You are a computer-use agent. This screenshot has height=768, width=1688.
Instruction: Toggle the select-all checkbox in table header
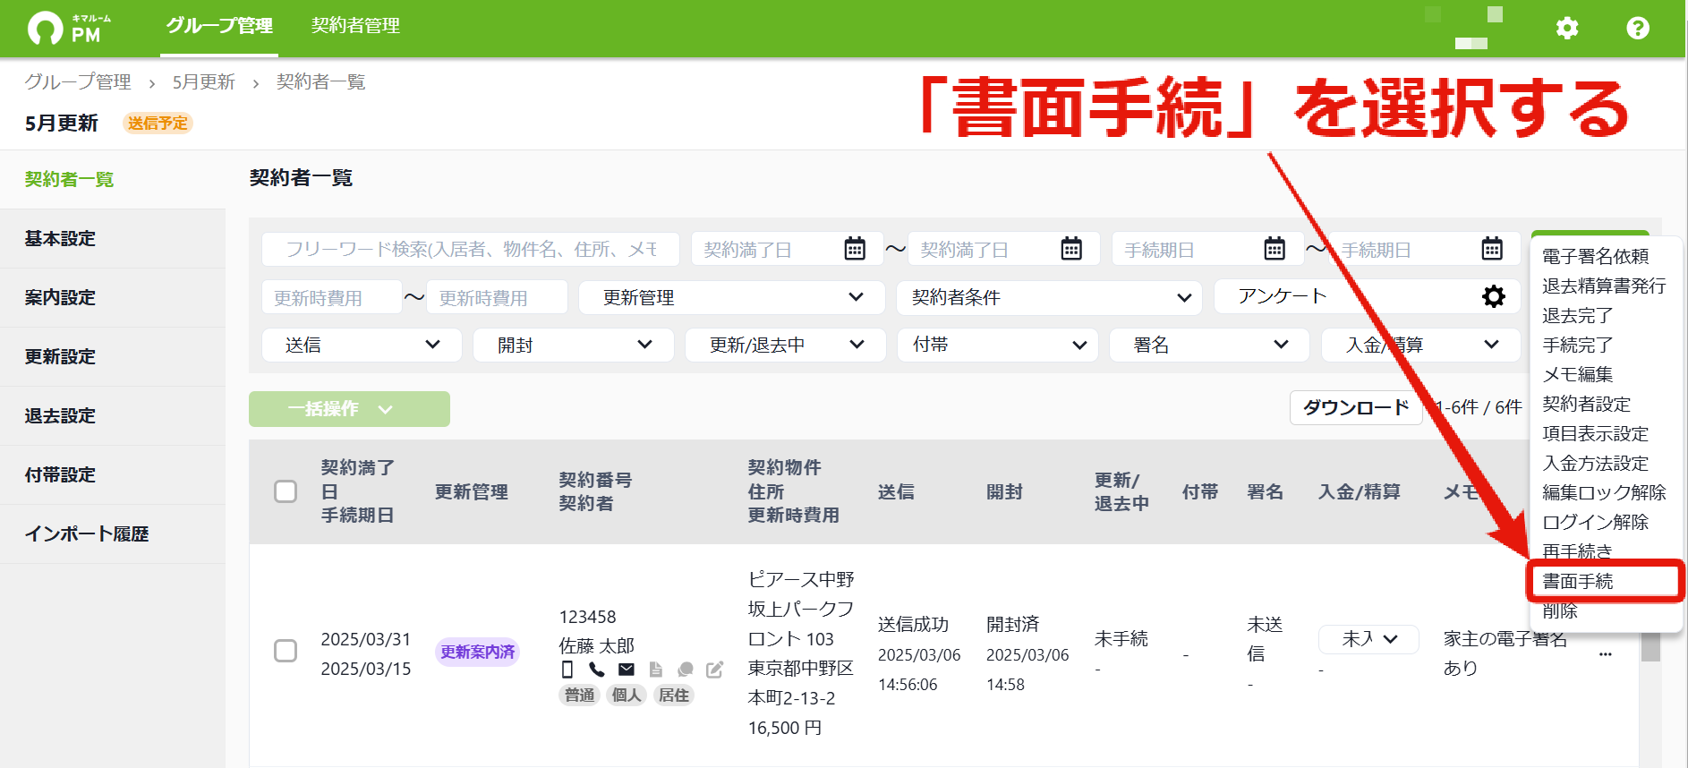click(286, 491)
